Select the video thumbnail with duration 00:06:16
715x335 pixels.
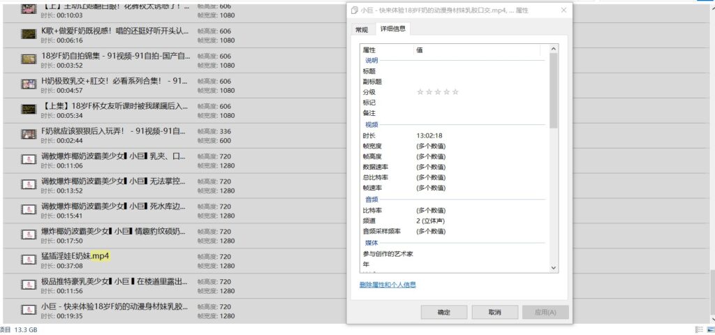pos(29,34)
